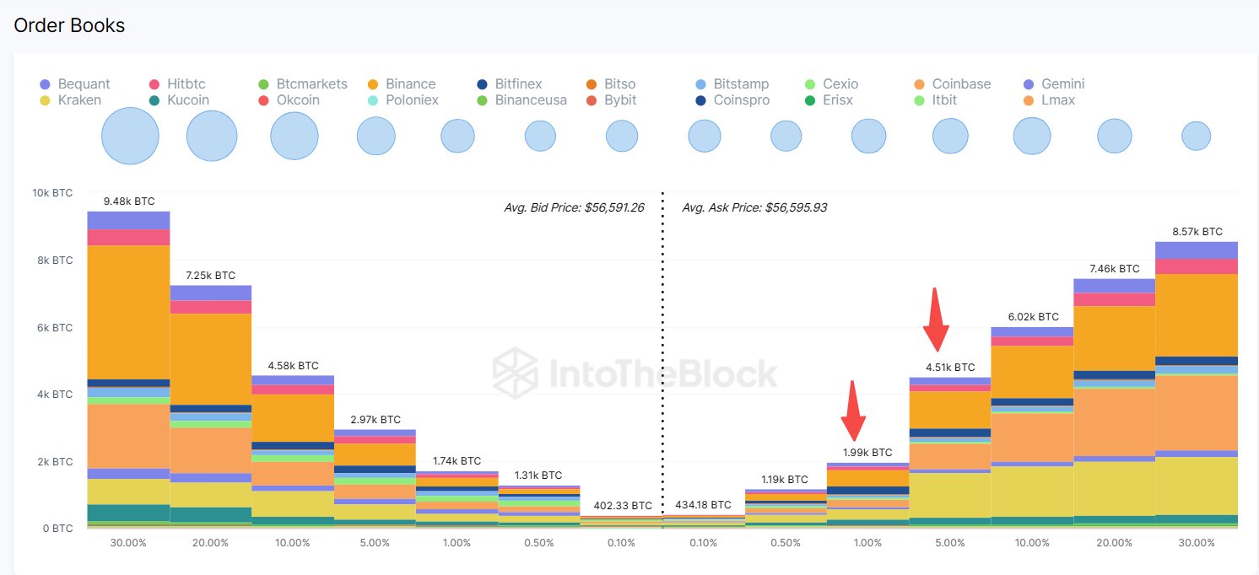Click the largest leftmost depth bubble
Screen dimensions: 1259x575
[130, 136]
